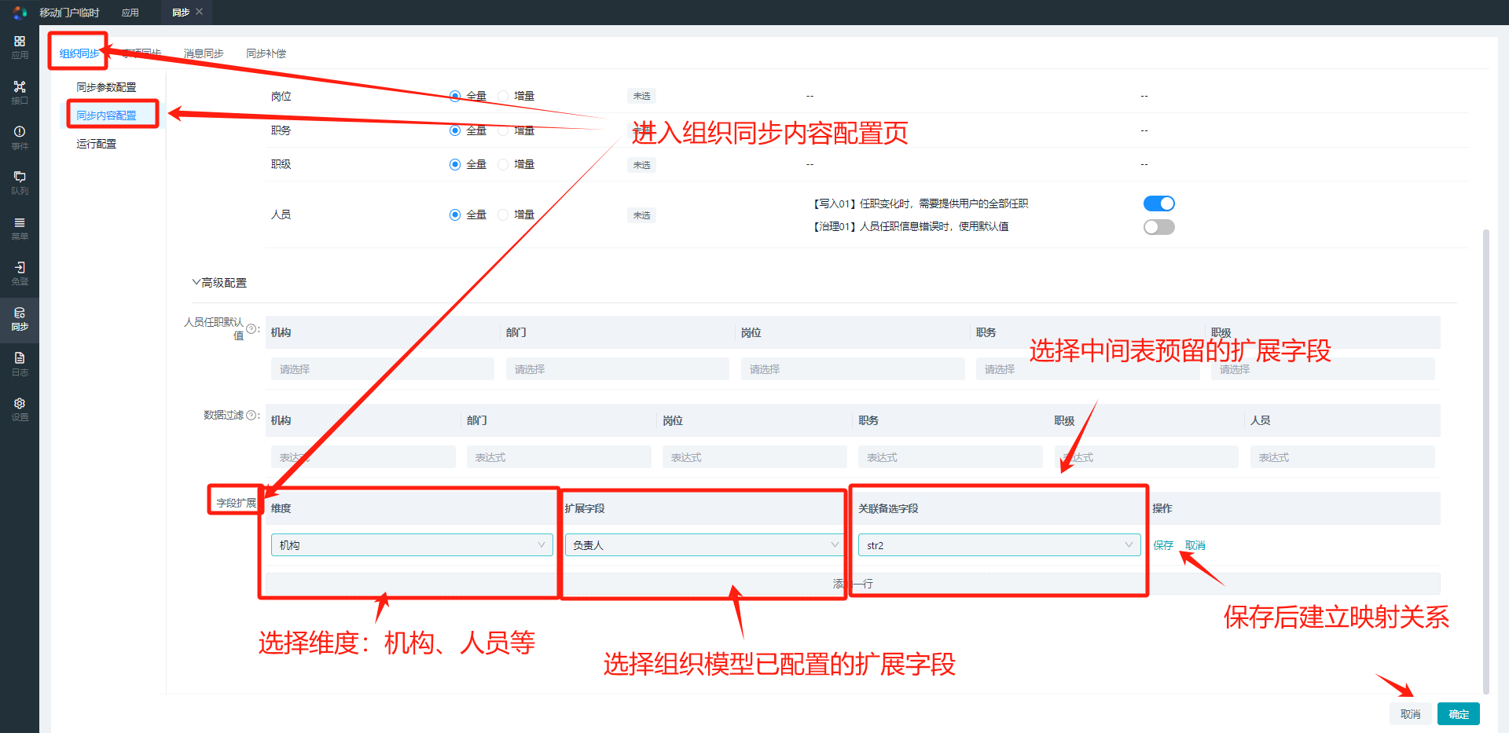This screenshot has height=733, width=1509.
Task: Open the 岗位 default value dropdown
Action: coord(853,368)
